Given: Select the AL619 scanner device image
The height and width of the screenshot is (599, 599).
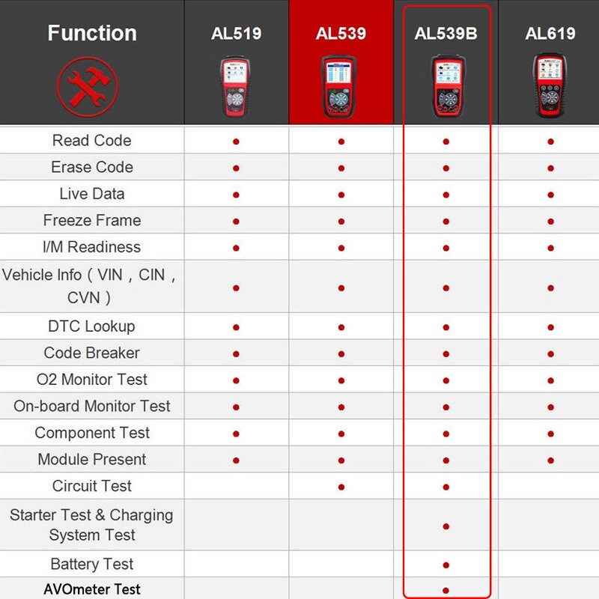Looking at the screenshot, I should click(550, 86).
